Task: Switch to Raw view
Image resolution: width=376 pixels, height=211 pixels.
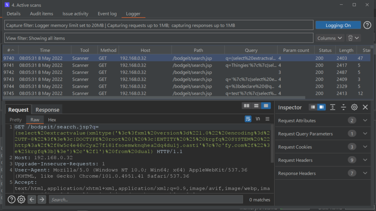Action: click(x=35, y=120)
